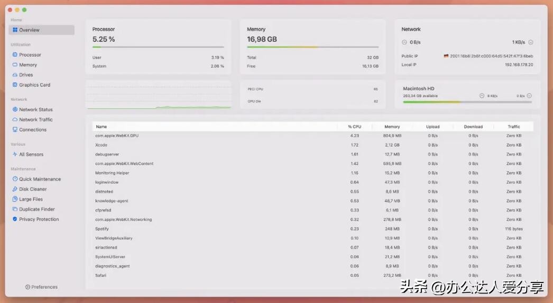Click the PECI CPU sensor row

pos(313,89)
